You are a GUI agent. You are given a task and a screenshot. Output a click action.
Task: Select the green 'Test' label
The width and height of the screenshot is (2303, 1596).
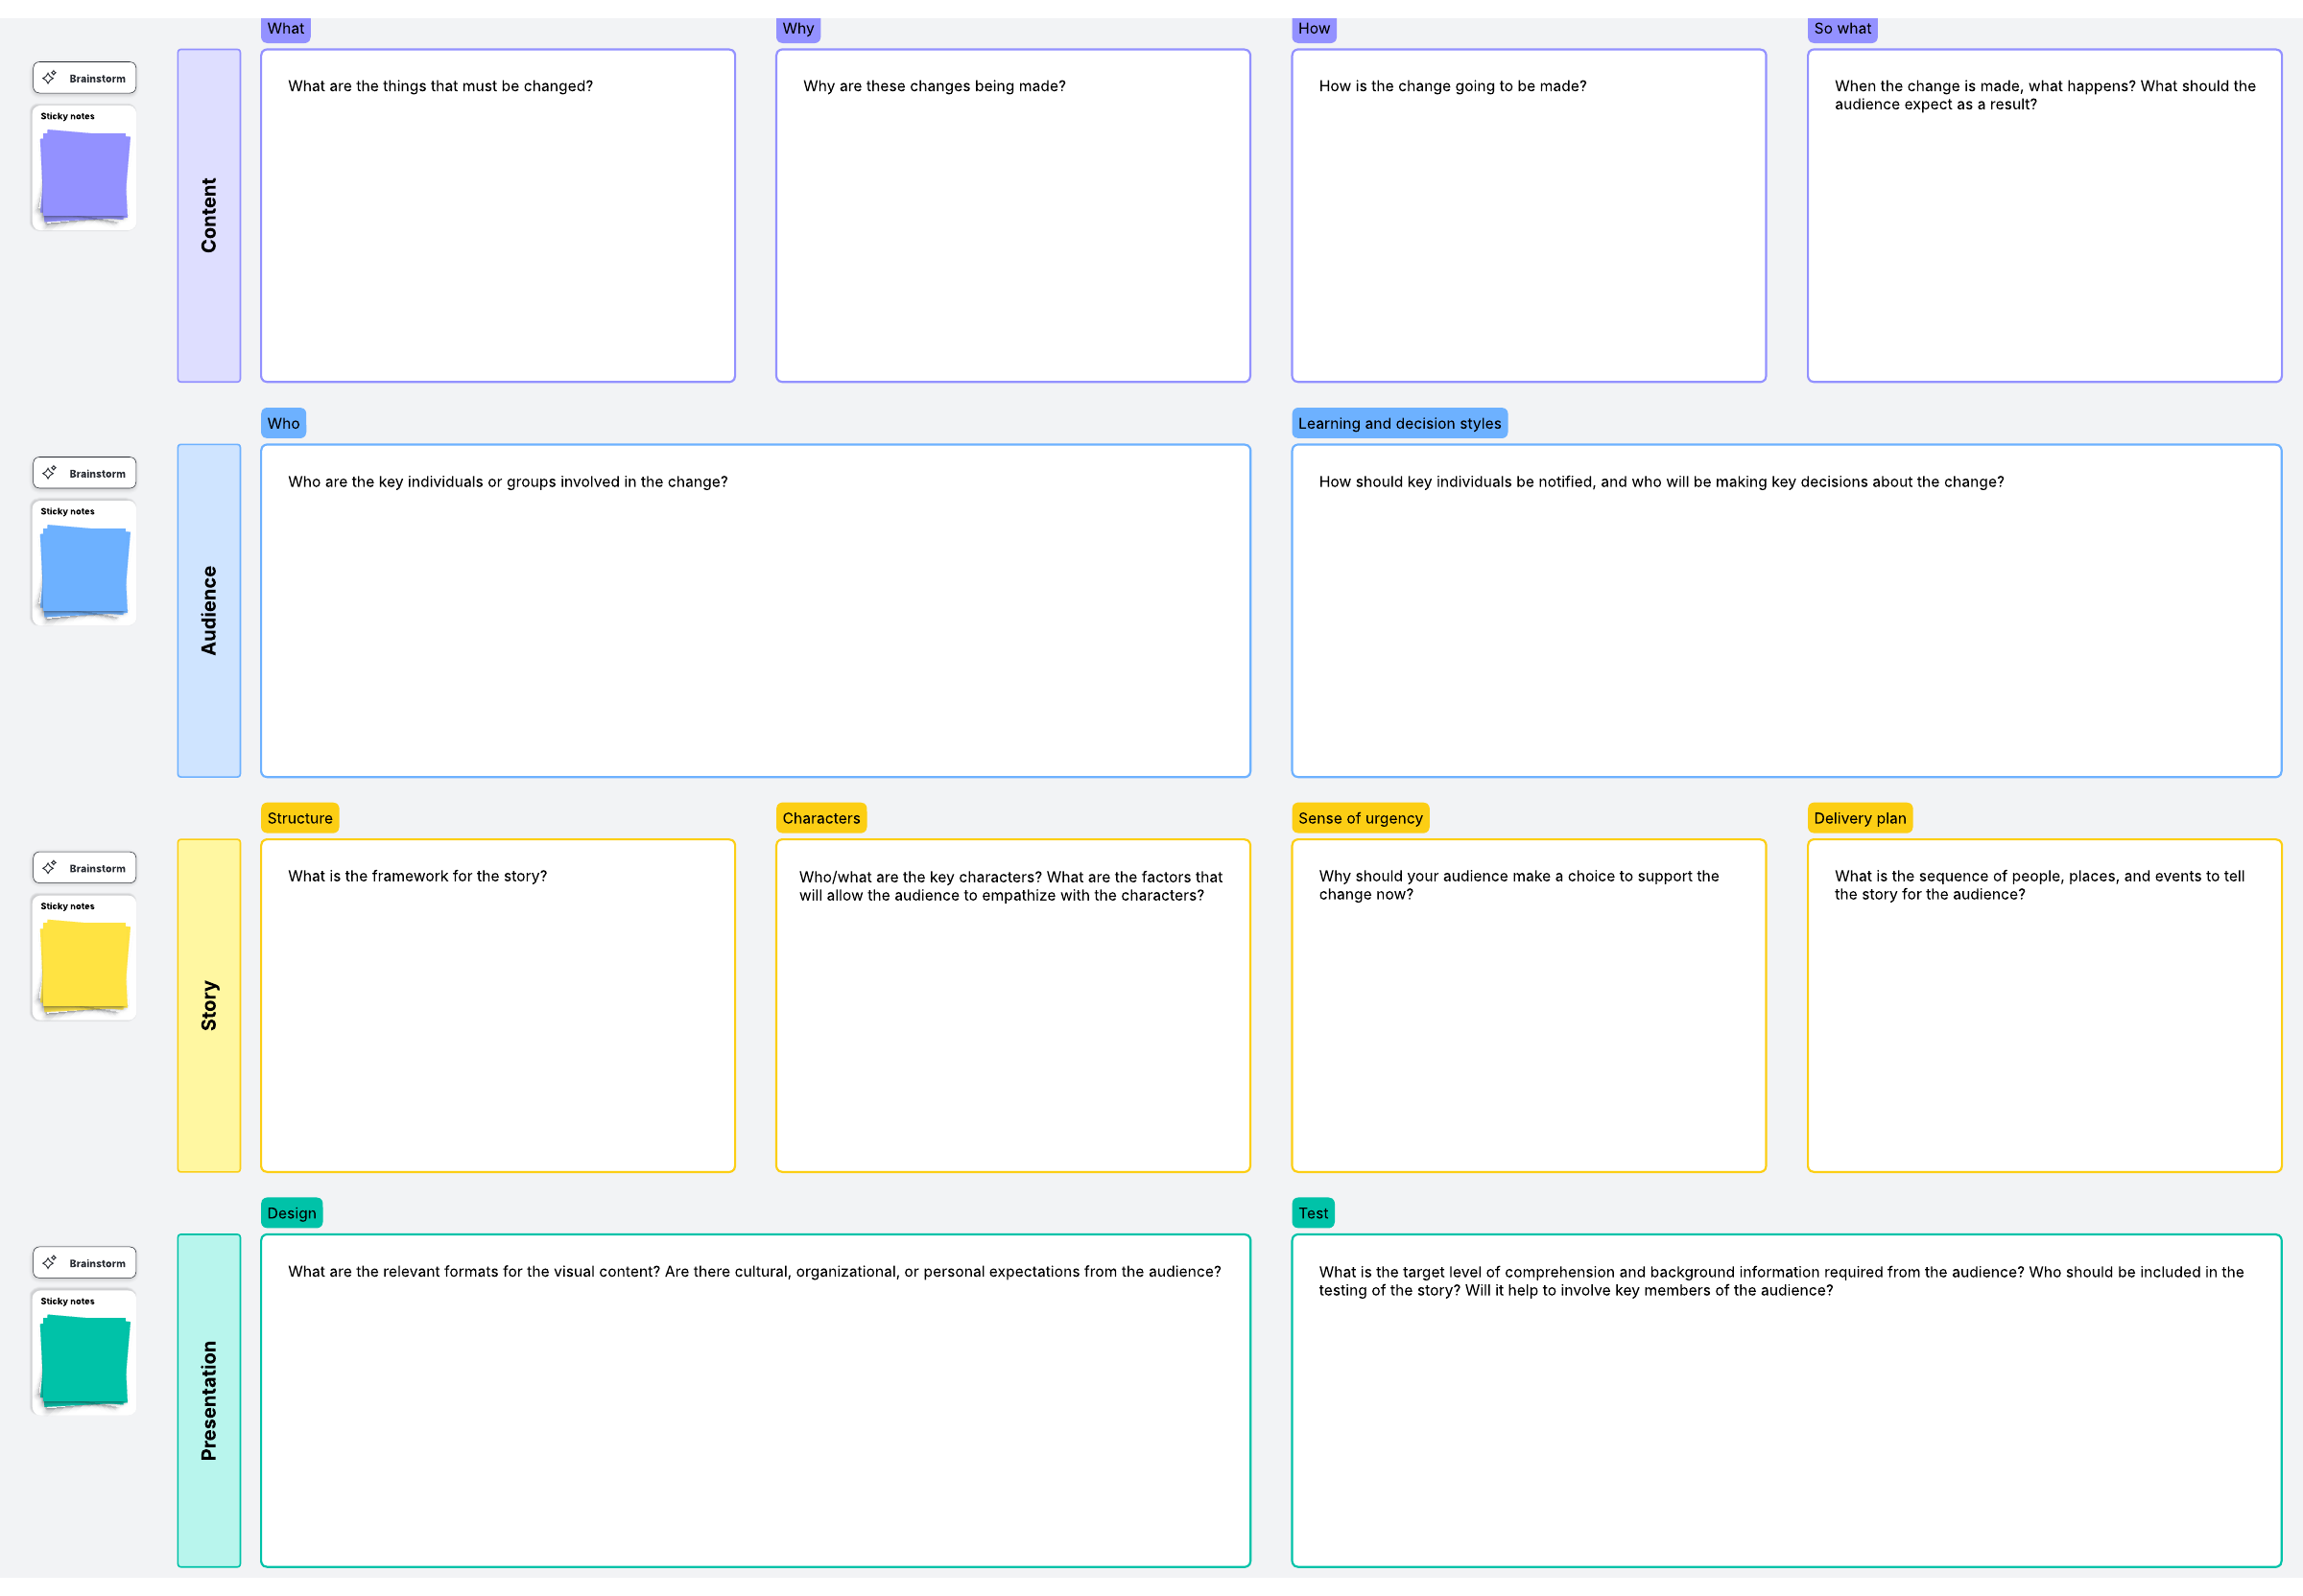[x=1313, y=1213]
